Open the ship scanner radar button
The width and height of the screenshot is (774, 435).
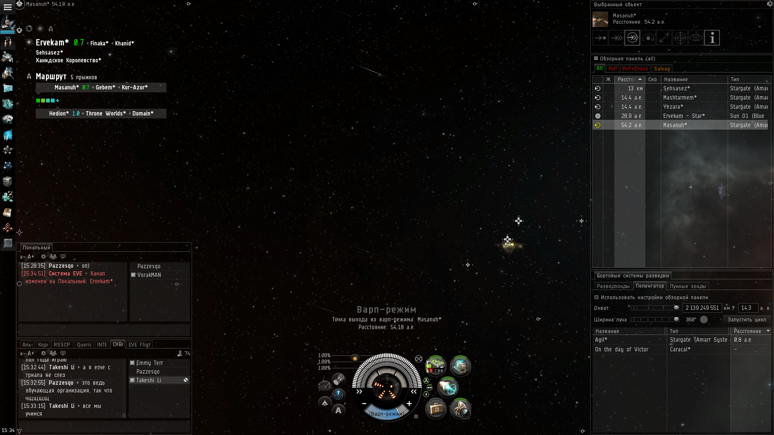[x=339, y=394]
